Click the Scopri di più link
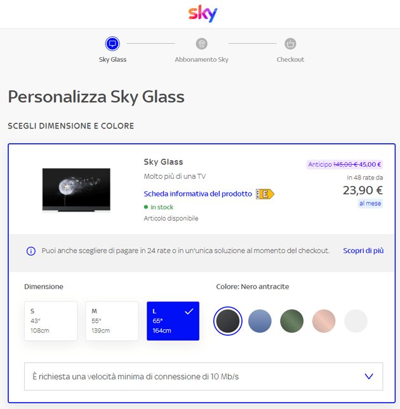This screenshot has height=409, width=400. pyautogui.click(x=363, y=251)
